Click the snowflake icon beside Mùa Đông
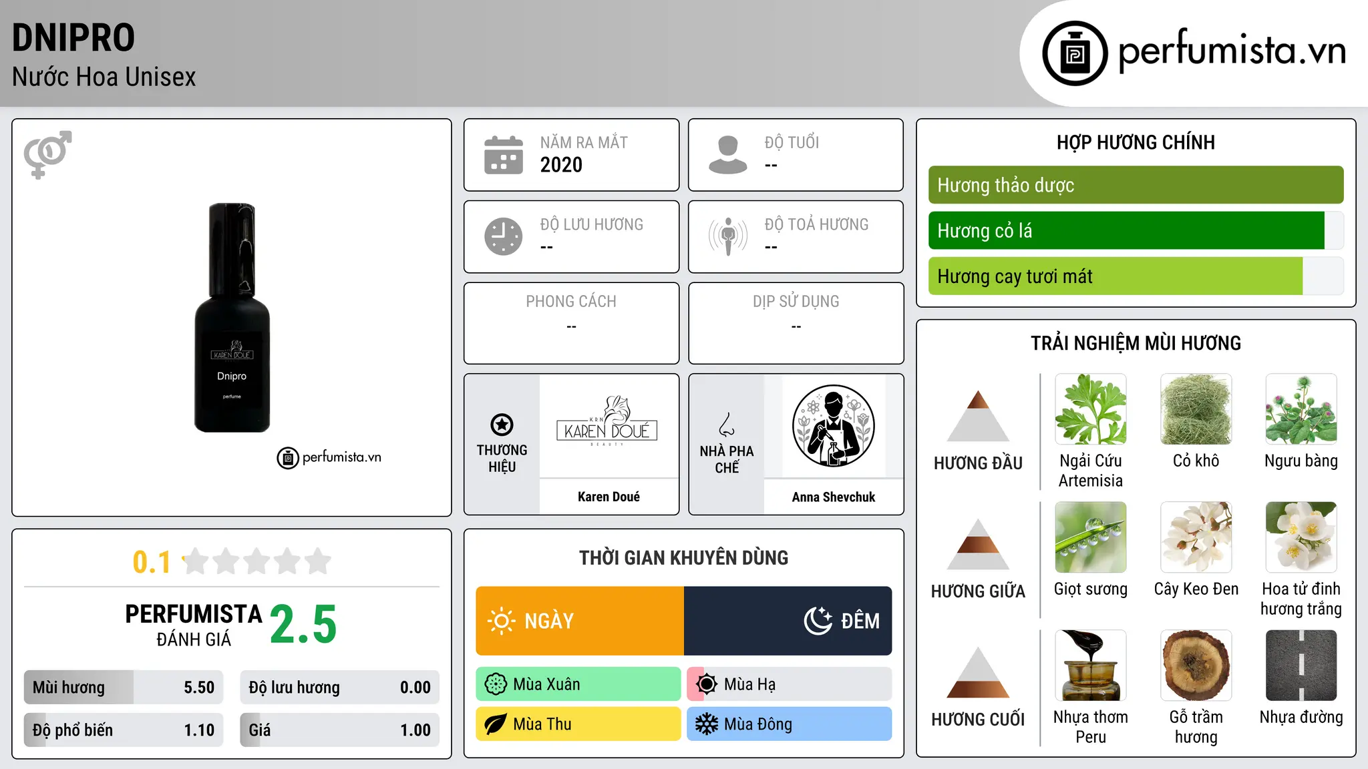The image size is (1368, 769). point(707,724)
